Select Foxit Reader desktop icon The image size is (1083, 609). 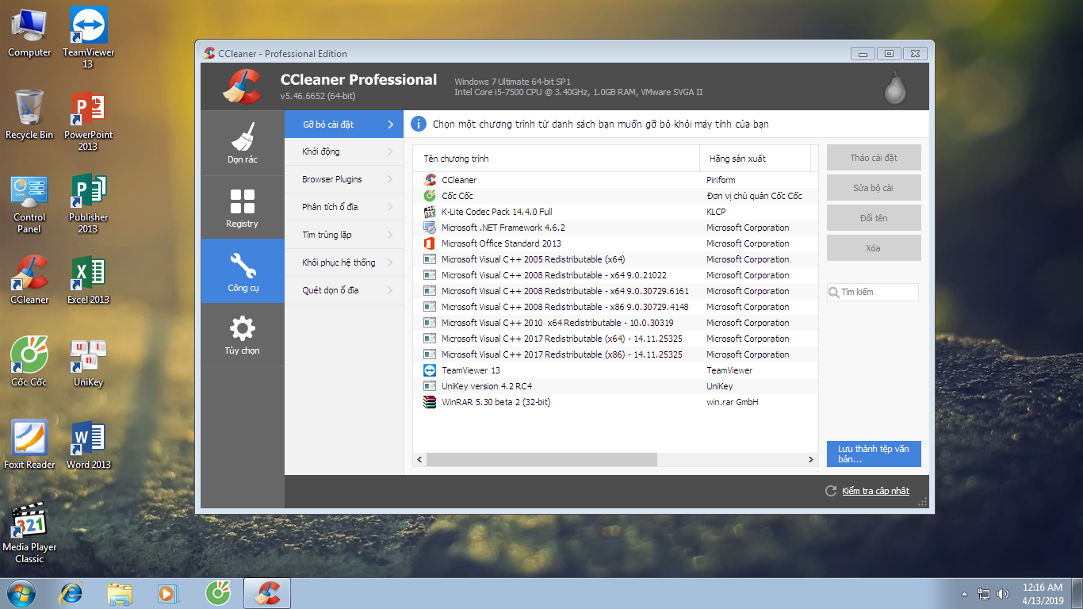click(29, 445)
